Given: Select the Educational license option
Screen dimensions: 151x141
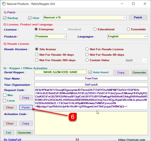Looking at the screenshot, I should coord(95,29).
